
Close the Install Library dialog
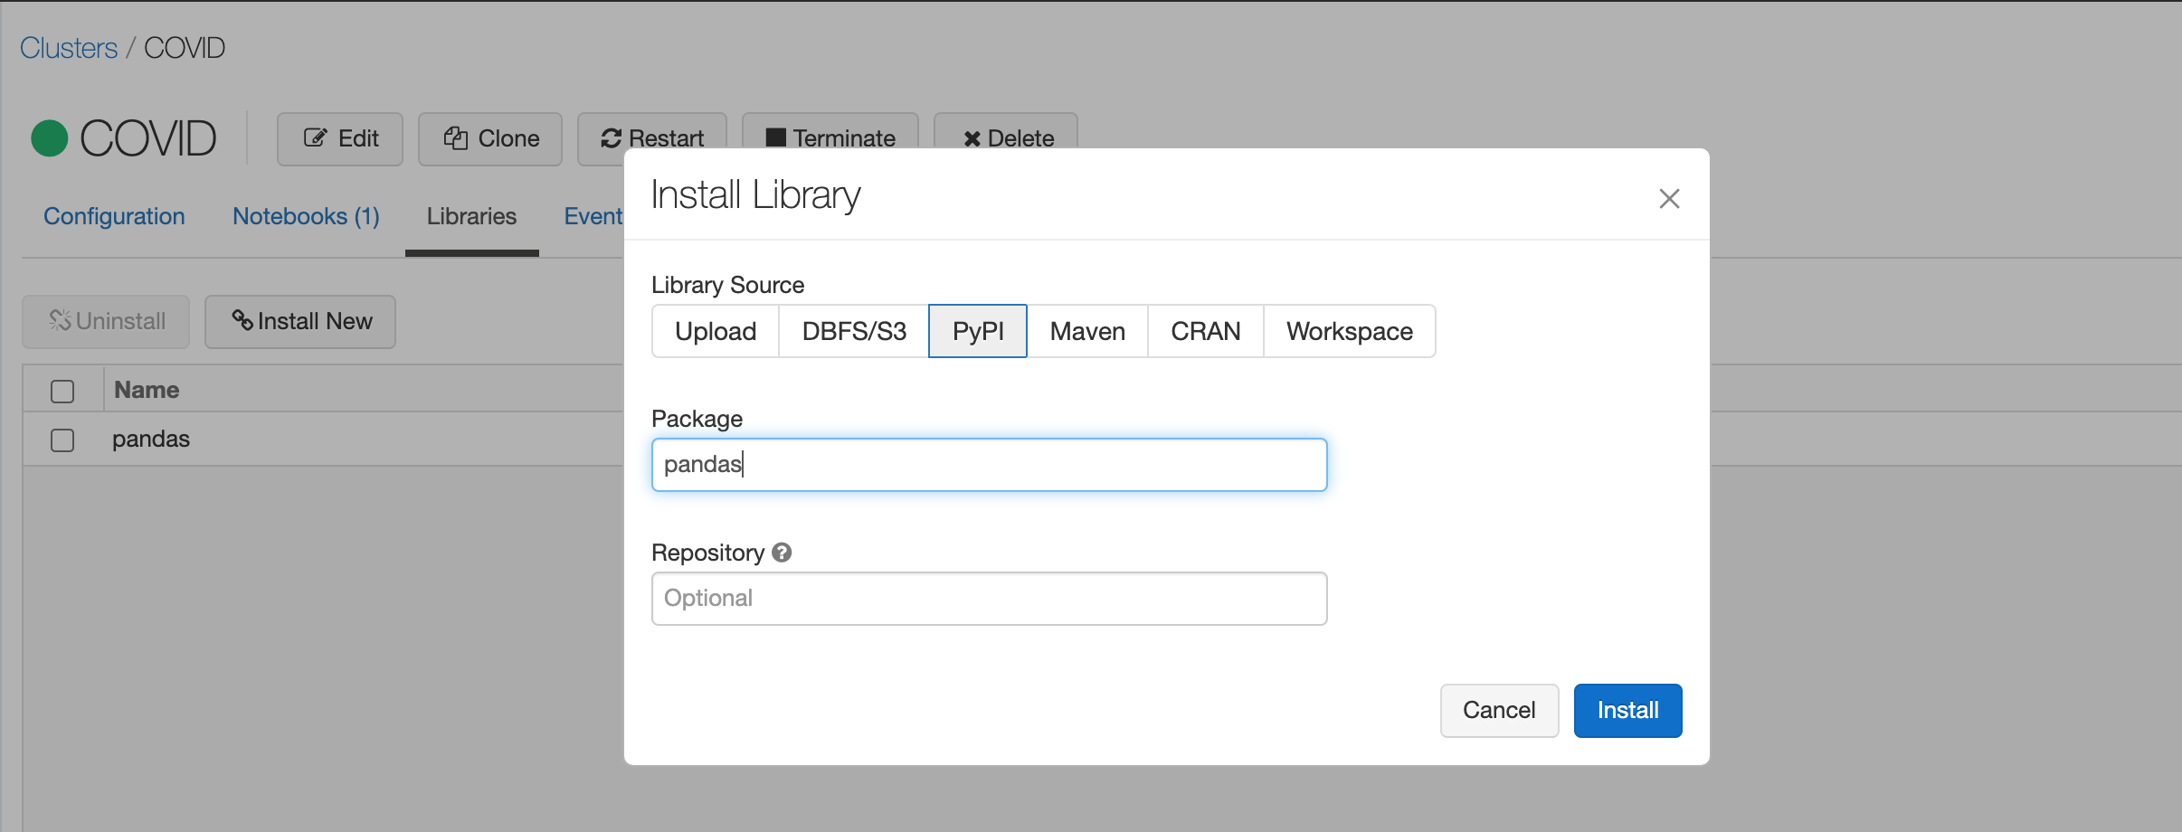(x=1669, y=199)
